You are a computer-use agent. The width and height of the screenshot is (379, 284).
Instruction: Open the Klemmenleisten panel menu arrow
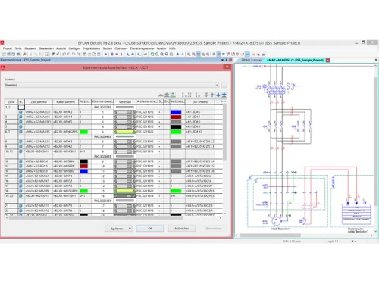click(x=222, y=60)
